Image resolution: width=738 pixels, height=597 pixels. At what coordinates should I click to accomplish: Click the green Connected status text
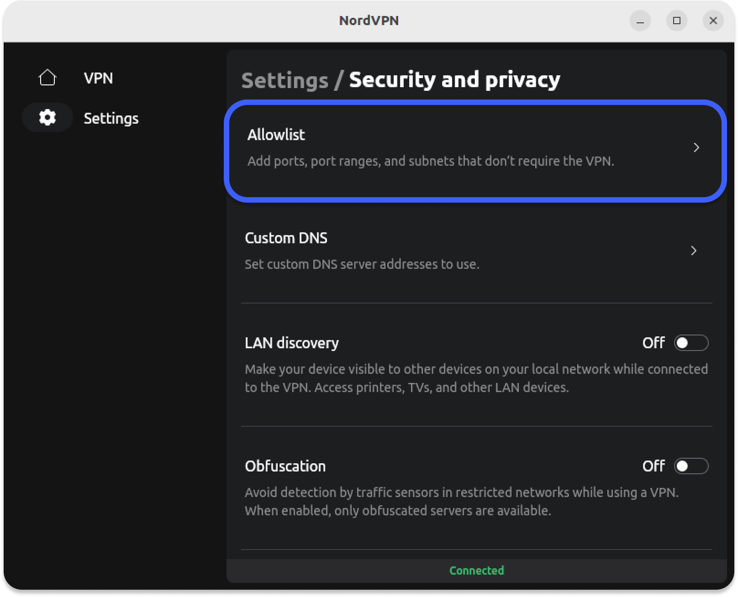point(476,571)
